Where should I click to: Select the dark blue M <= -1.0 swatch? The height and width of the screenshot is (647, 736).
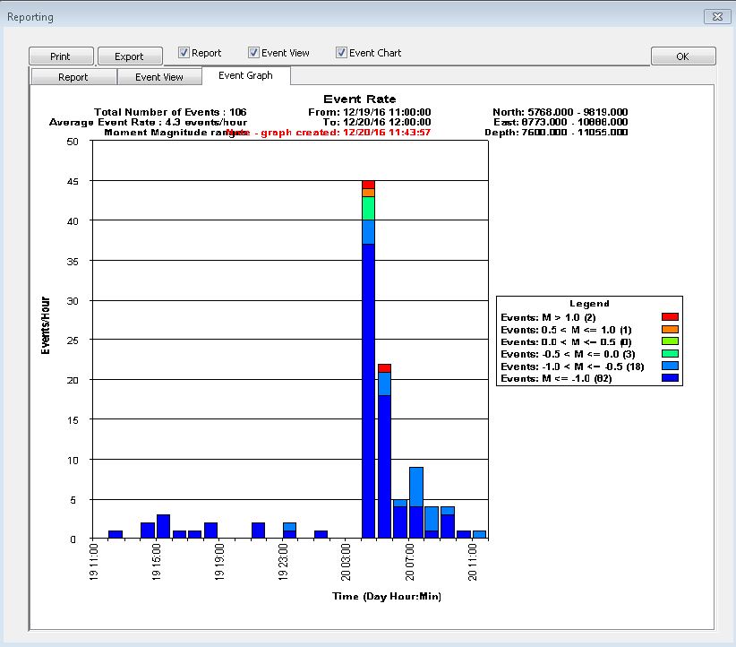670,379
